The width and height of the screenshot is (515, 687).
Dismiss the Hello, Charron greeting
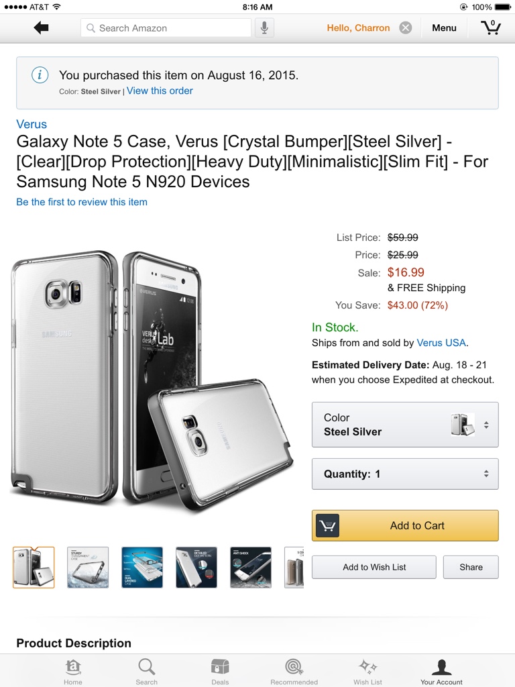tap(406, 28)
